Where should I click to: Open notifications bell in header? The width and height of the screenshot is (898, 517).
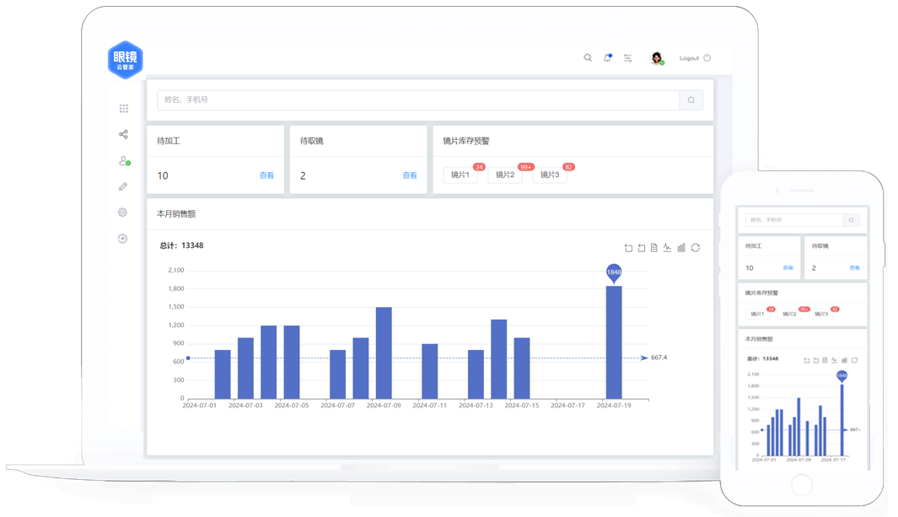[x=607, y=58]
